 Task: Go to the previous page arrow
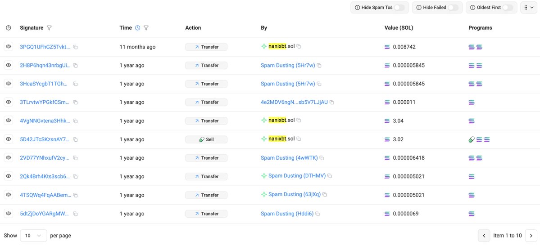point(484,236)
